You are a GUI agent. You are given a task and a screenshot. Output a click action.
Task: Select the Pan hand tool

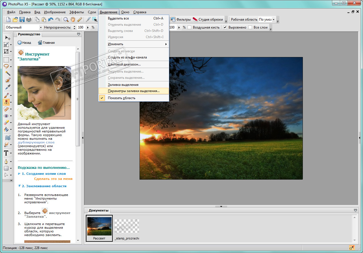pos(73,19)
